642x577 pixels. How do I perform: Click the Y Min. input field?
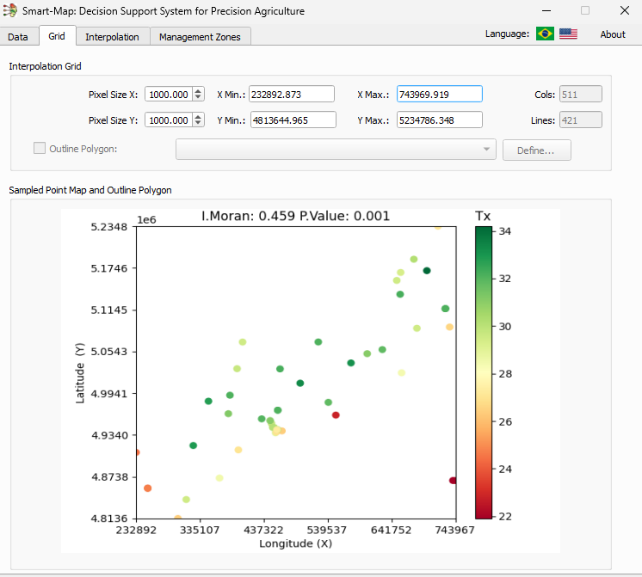292,120
